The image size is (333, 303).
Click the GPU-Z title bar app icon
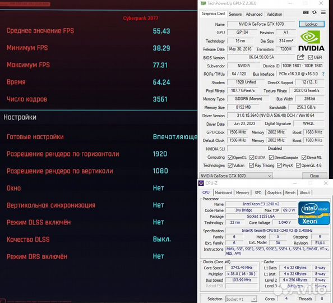[x=203, y=3]
